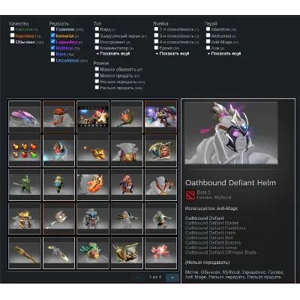Tick the Броня slot checkbox
The height and width of the screenshot is (300, 300).
156,48
